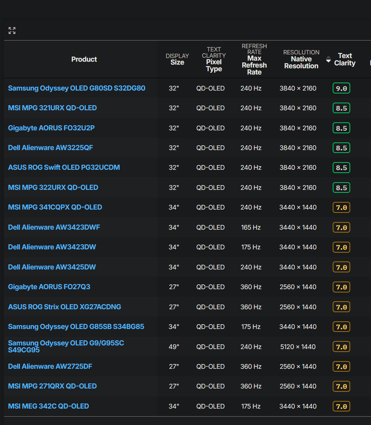Click the 7.0 score badge for Dell Alienware AW2725DF
This screenshot has height=425, width=371.
tap(341, 367)
